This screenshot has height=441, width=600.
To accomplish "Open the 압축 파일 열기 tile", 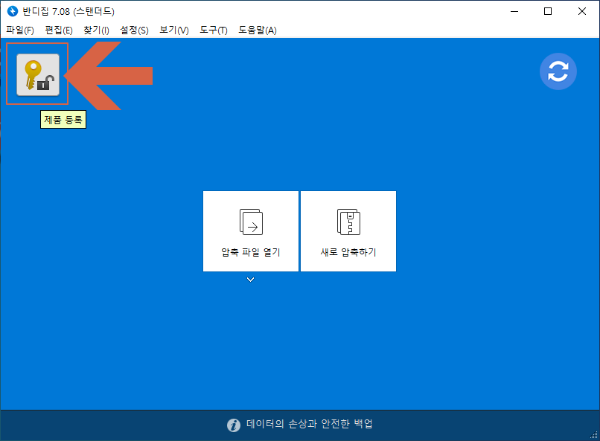I will [251, 231].
